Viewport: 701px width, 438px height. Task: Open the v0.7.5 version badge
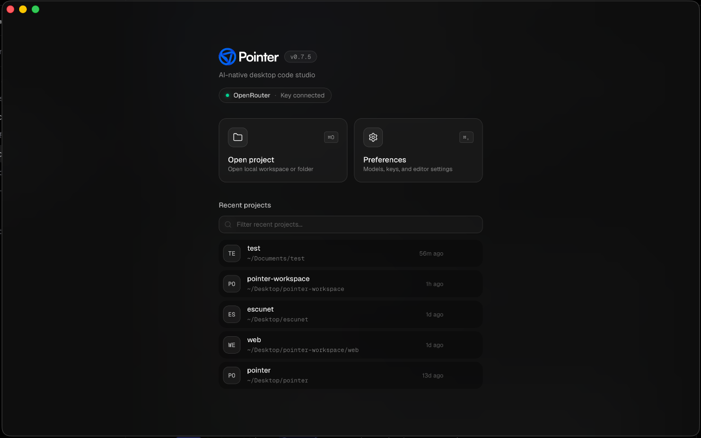[301, 57]
